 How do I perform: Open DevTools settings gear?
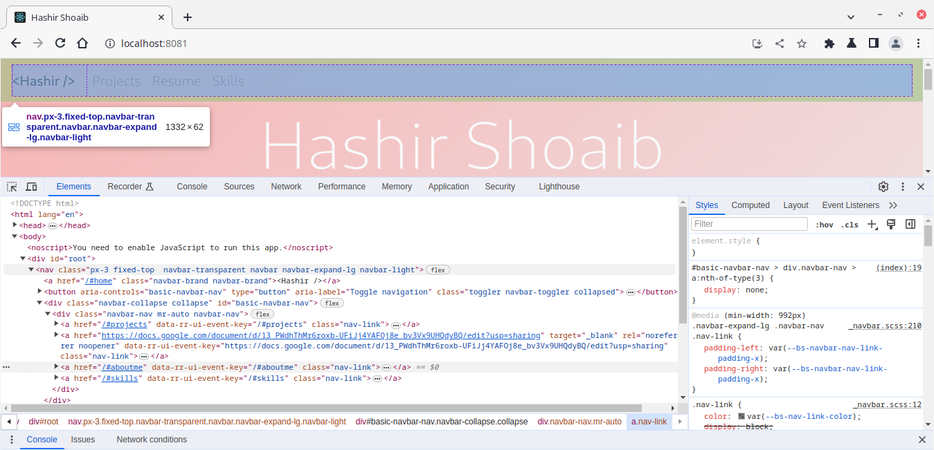(x=883, y=187)
